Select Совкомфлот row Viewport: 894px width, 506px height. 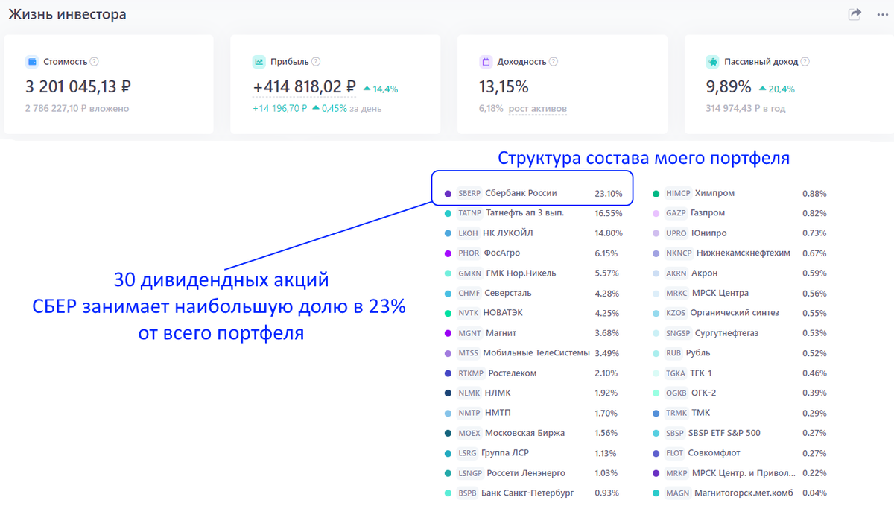[739, 453]
